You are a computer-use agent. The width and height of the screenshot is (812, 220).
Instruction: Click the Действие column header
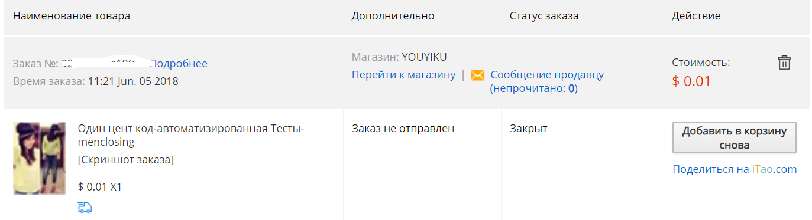[696, 16]
